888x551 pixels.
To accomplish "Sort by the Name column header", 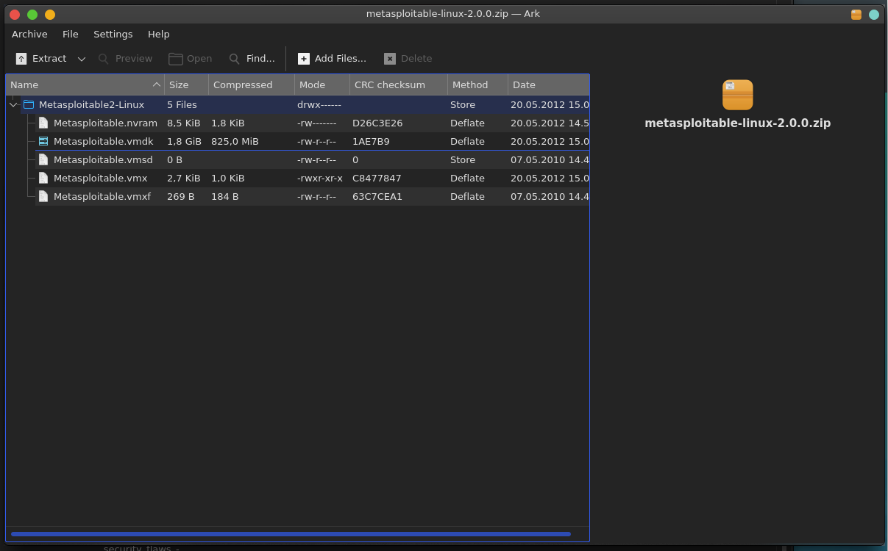I will pyautogui.click(x=85, y=84).
